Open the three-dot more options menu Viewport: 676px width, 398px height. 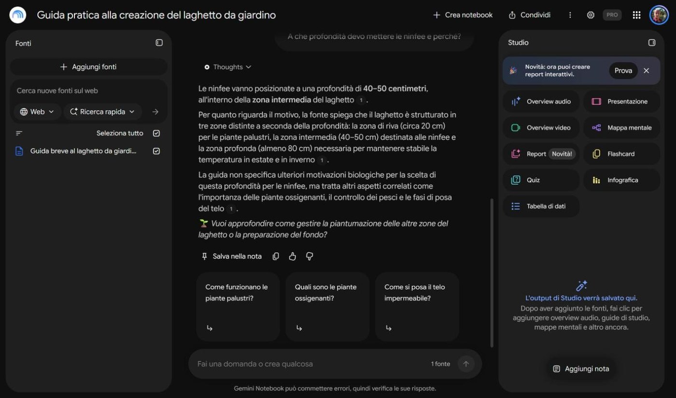tap(570, 15)
